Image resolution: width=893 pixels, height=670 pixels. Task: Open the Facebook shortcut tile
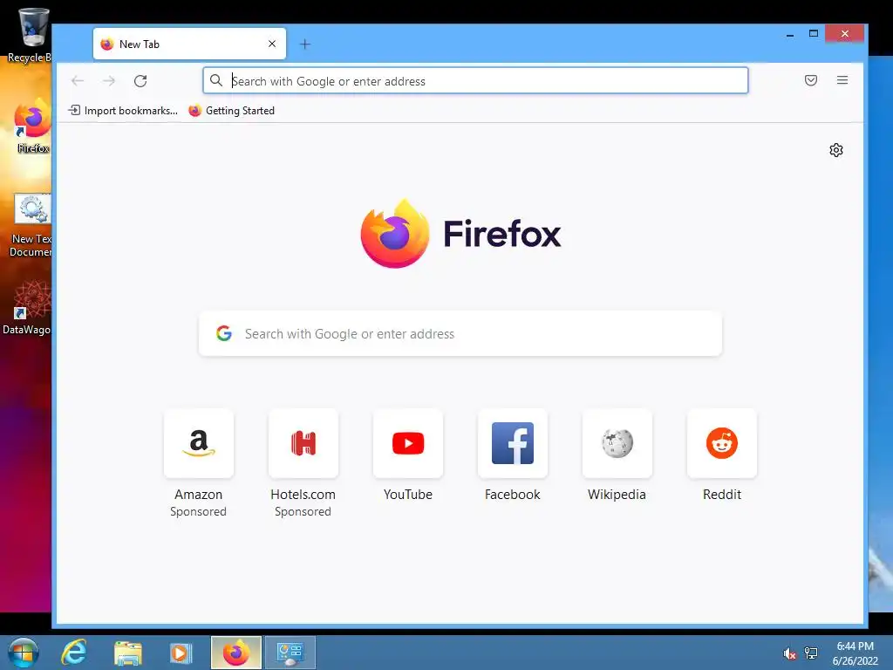pyautogui.click(x=513, y=443)
